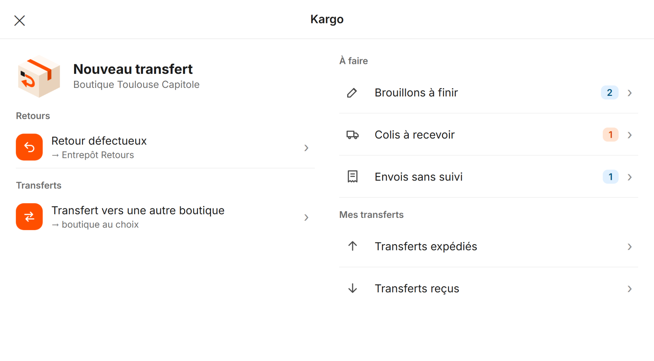Click the truck icon for Colis à recevoir
The height and width of the screenshot is (361, 654).
click(353, 135)
